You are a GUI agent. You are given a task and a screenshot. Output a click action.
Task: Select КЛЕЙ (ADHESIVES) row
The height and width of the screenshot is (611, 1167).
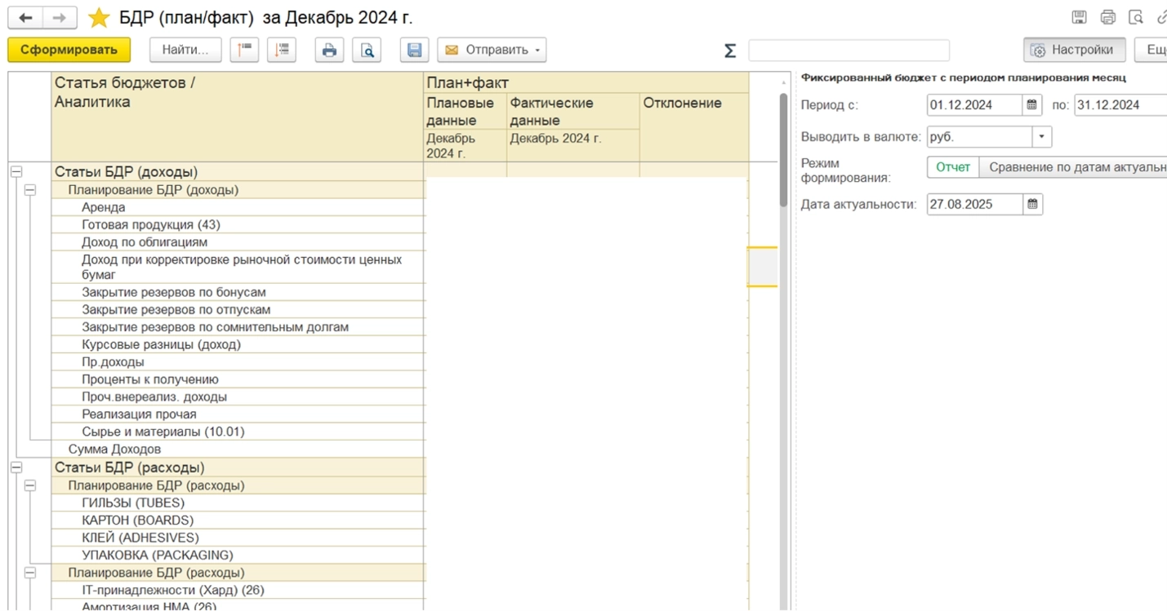tap(238, 538)
